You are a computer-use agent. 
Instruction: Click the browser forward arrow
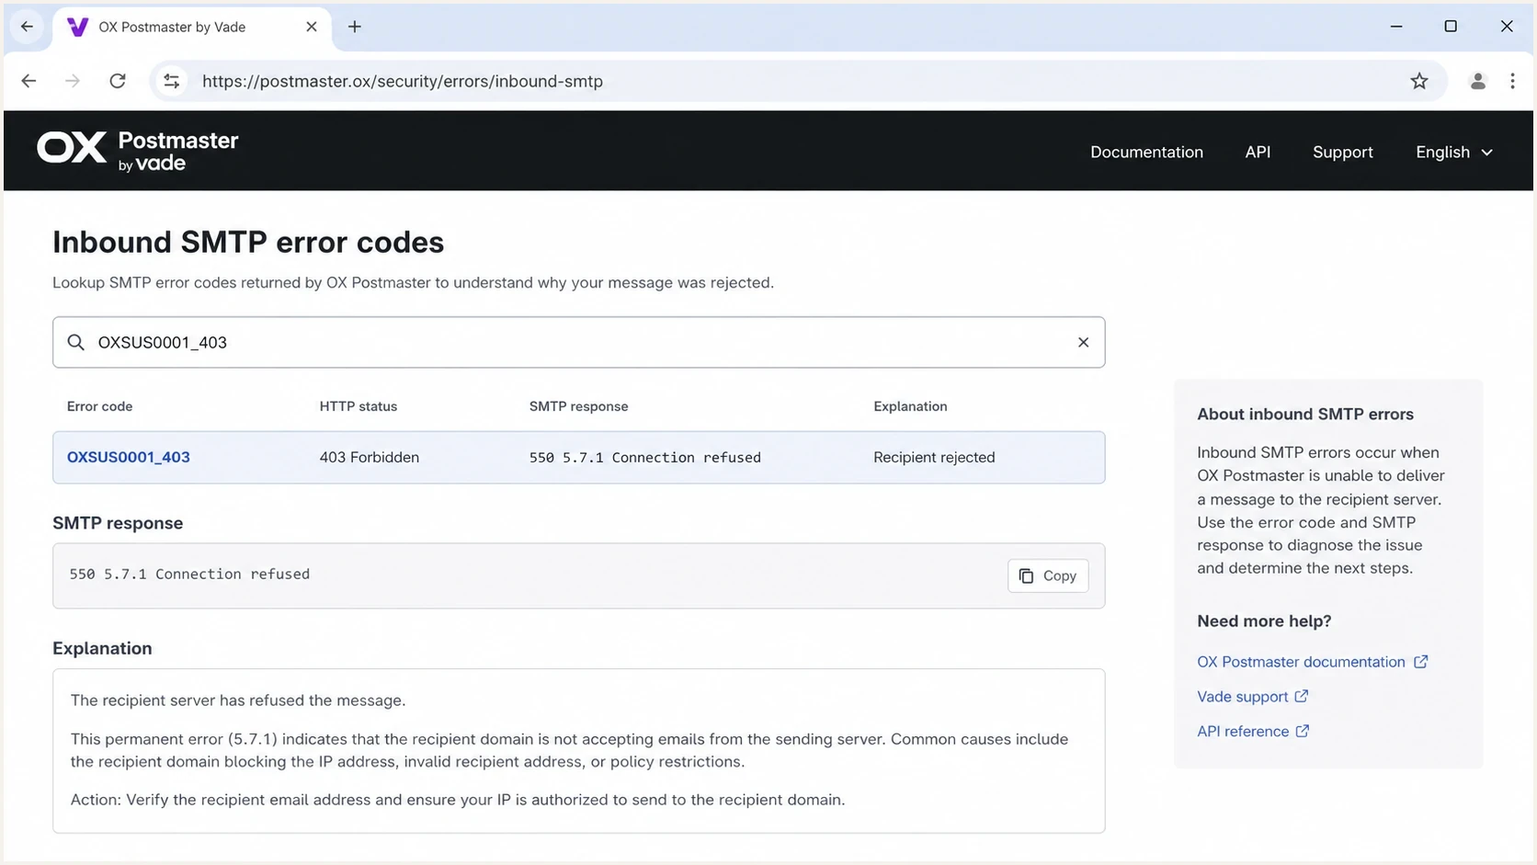[x=73, y=81]
